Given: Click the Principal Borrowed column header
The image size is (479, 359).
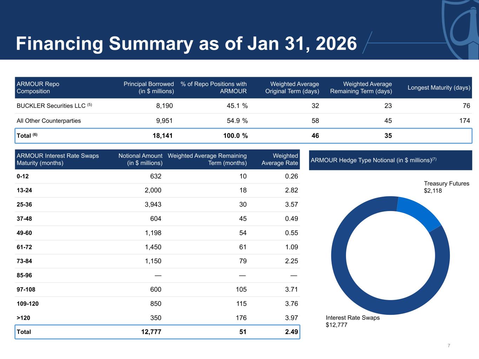Looking at the screenshot, I should 148,88.
